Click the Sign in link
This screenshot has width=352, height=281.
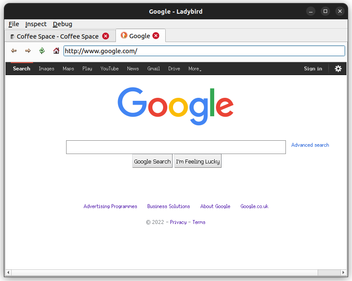click(x=313, y=69)
